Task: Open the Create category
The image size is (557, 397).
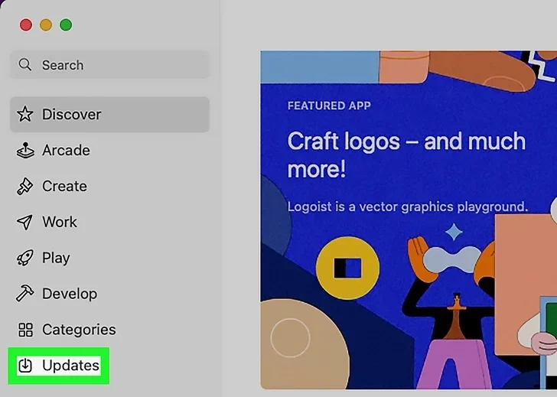Action: coord(109,186)
